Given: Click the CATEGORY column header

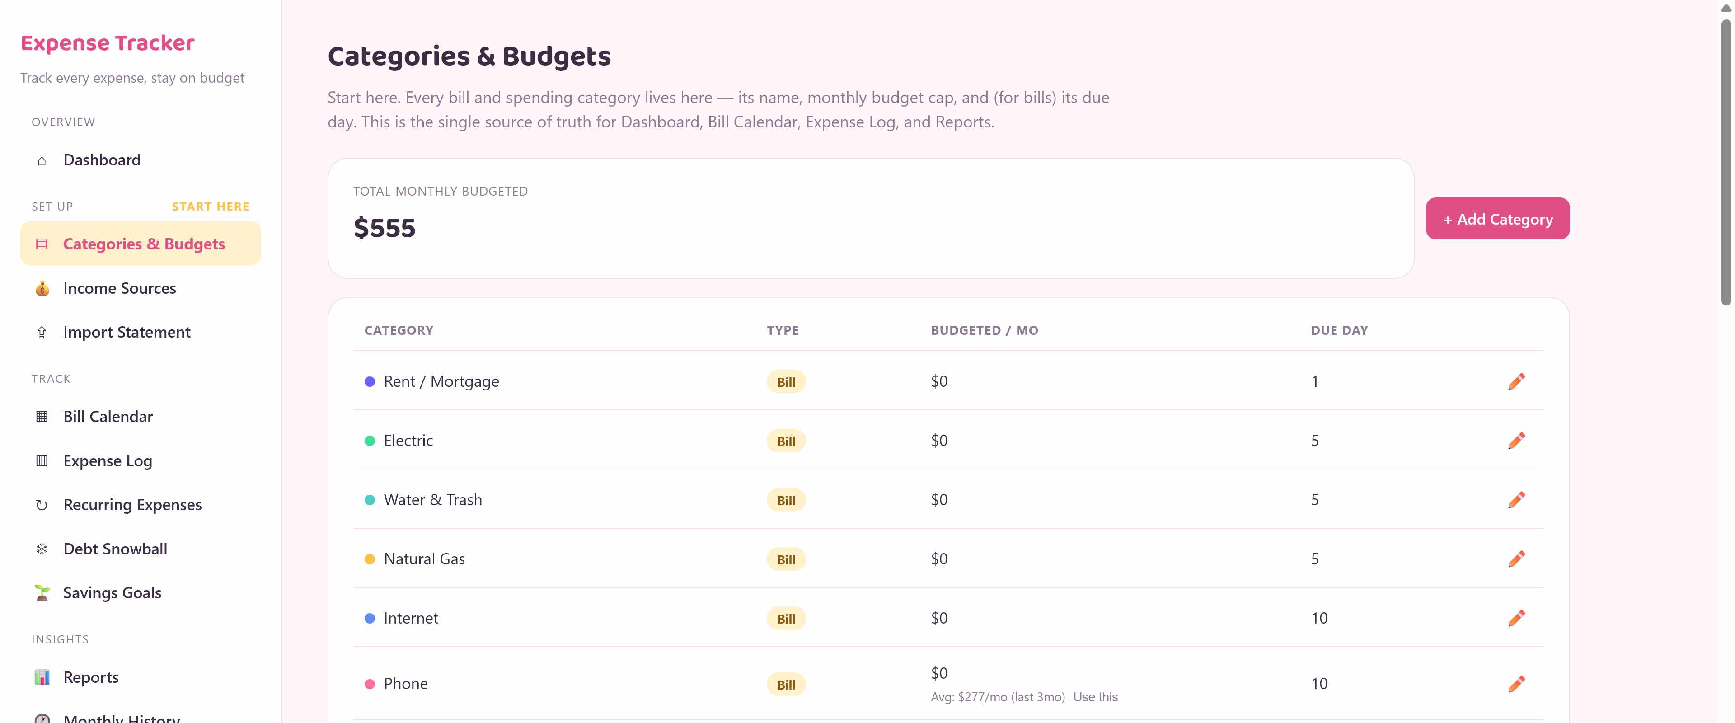Looking at the screenshot, I should (399, 331).
